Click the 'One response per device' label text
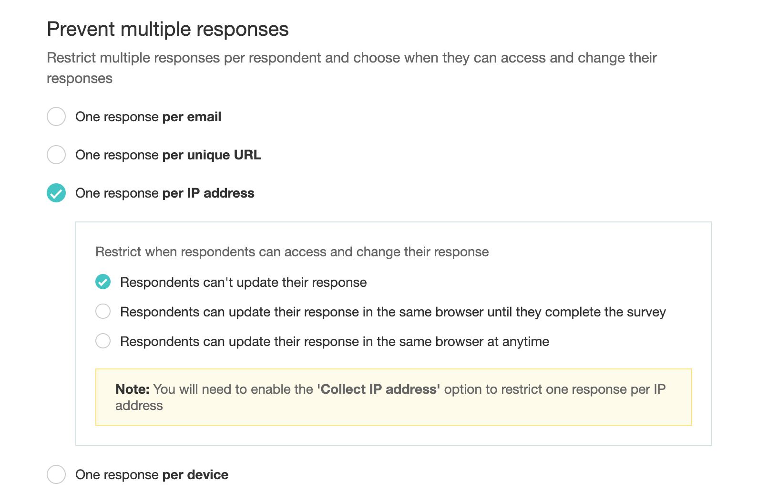This screenshot has width=757, height=504. [x=152, y=475]
